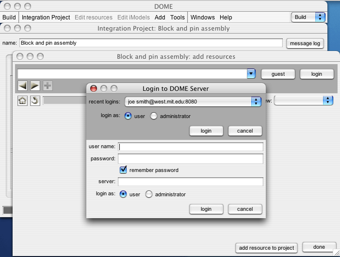The image size is (340, 257).
Task: Open the Windows menu
Action: (x=203, y=17)
